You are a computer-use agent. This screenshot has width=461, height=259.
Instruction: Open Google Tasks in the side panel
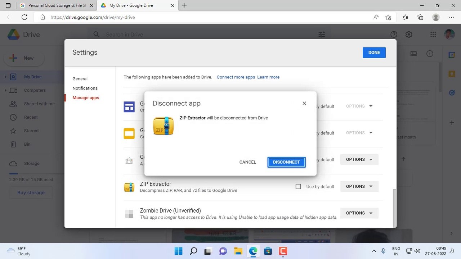452,93
